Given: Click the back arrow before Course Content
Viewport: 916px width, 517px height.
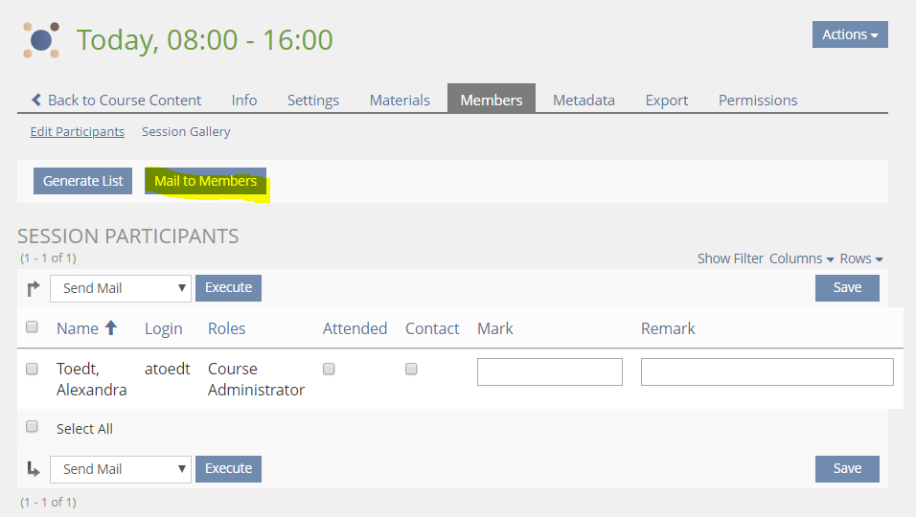Looking at the screenshot, I should pos(36,100).
